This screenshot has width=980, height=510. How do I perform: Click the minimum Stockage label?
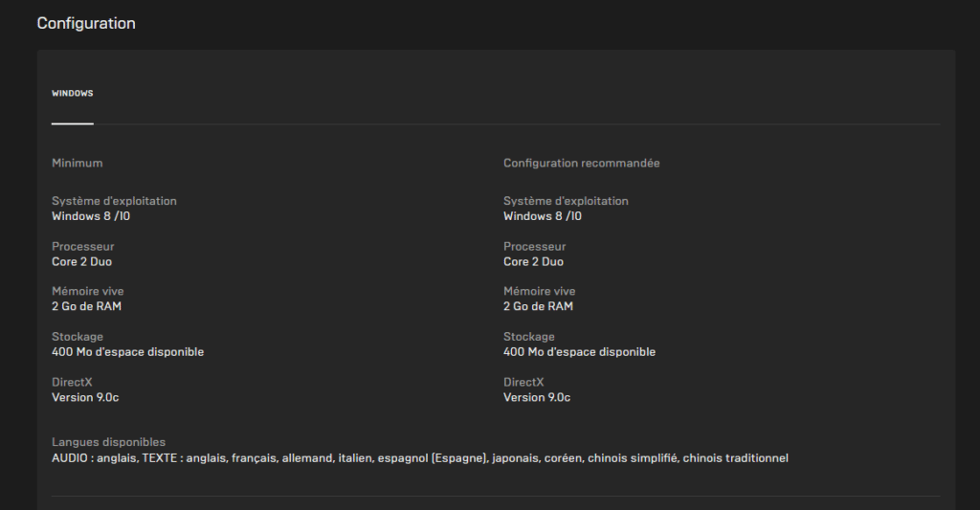78,337
